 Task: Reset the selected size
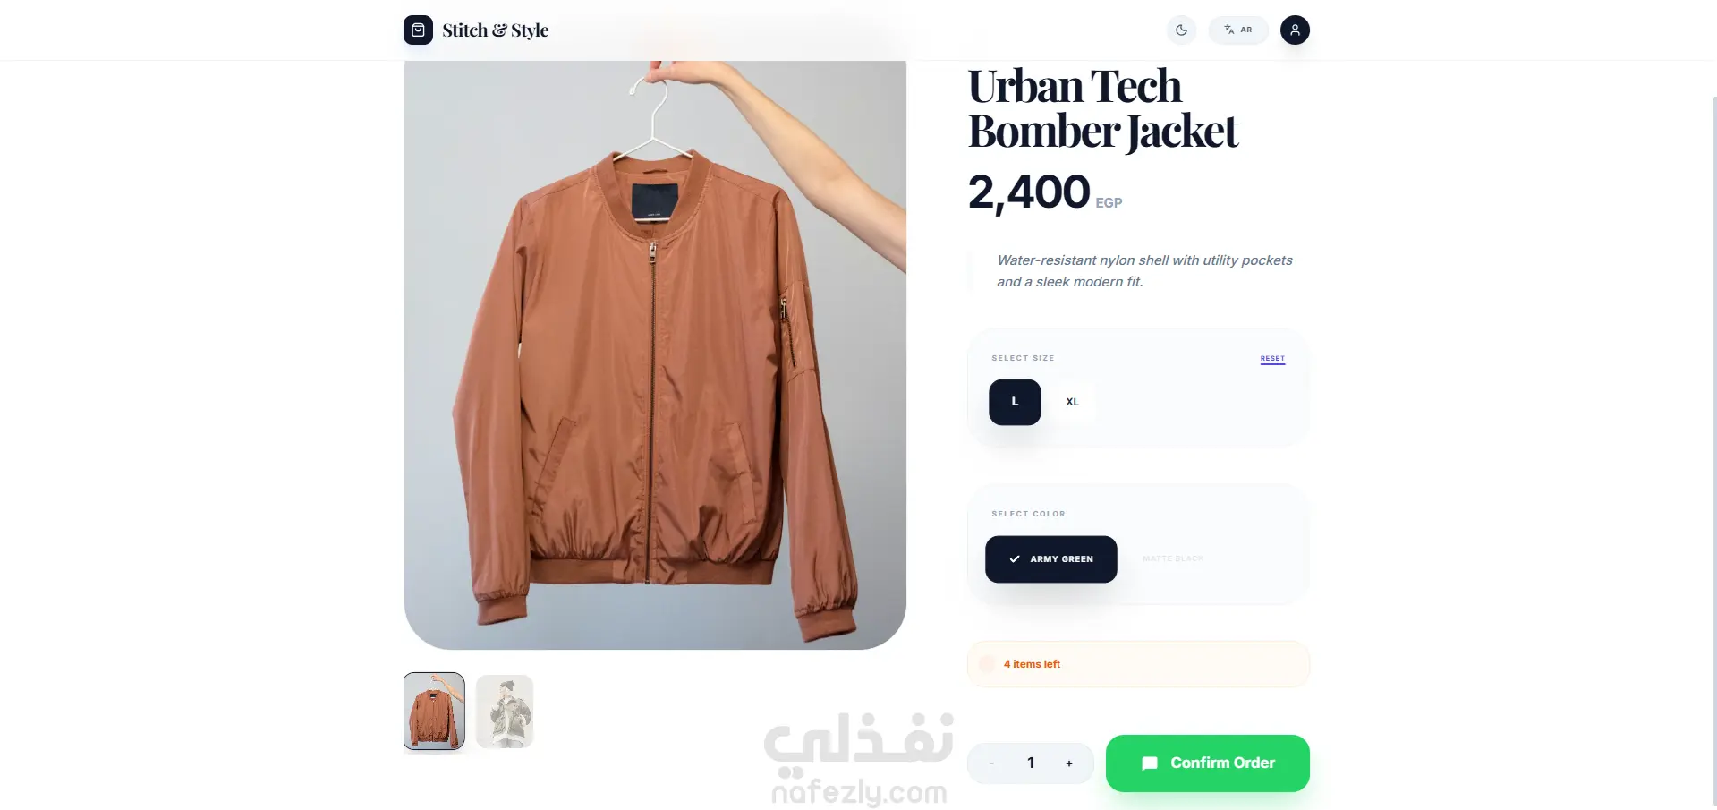pyautogui.click(x=1272, y=359)
